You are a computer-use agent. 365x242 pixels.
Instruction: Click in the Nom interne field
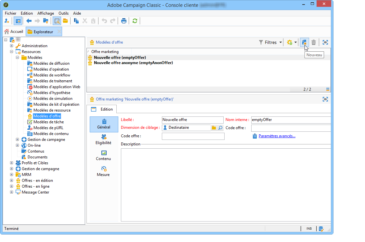[291, 120]
